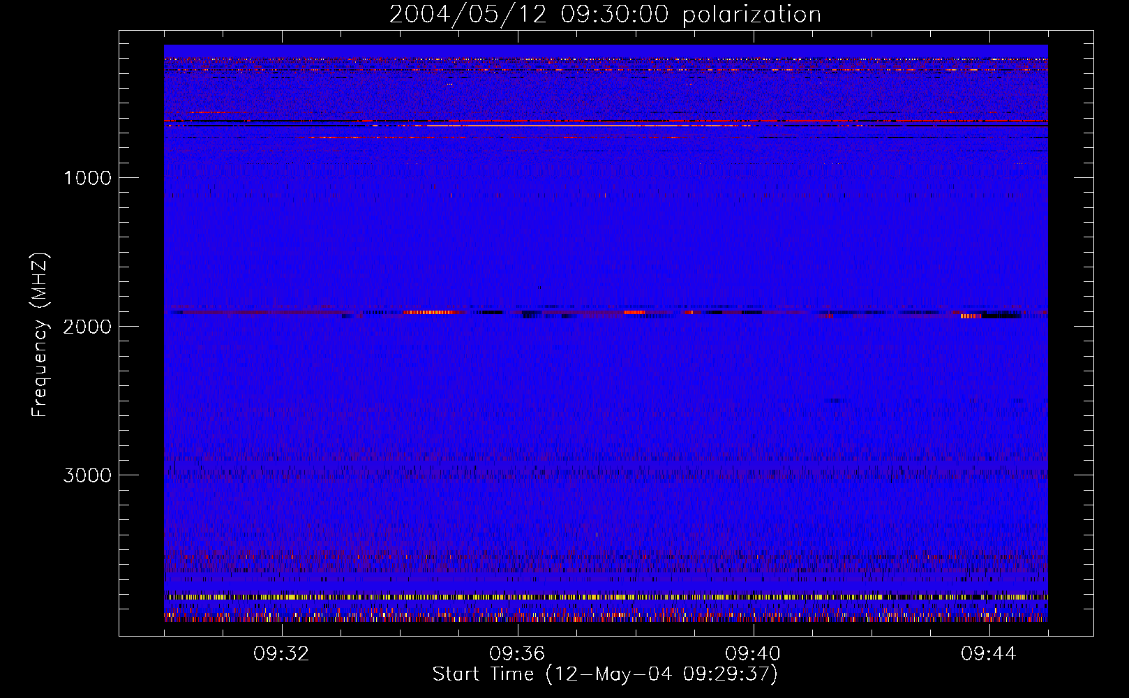Select the "Frequency (MHZ)" axis label
Viewport: 1129px width, 698px height.
point(39,334)
